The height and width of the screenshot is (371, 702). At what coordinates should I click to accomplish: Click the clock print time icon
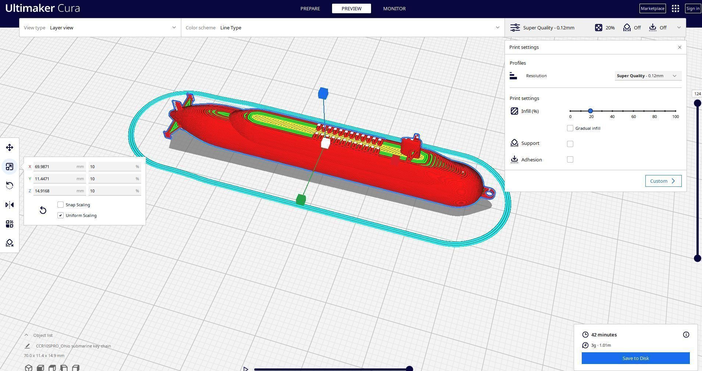(x=585, y=335)
